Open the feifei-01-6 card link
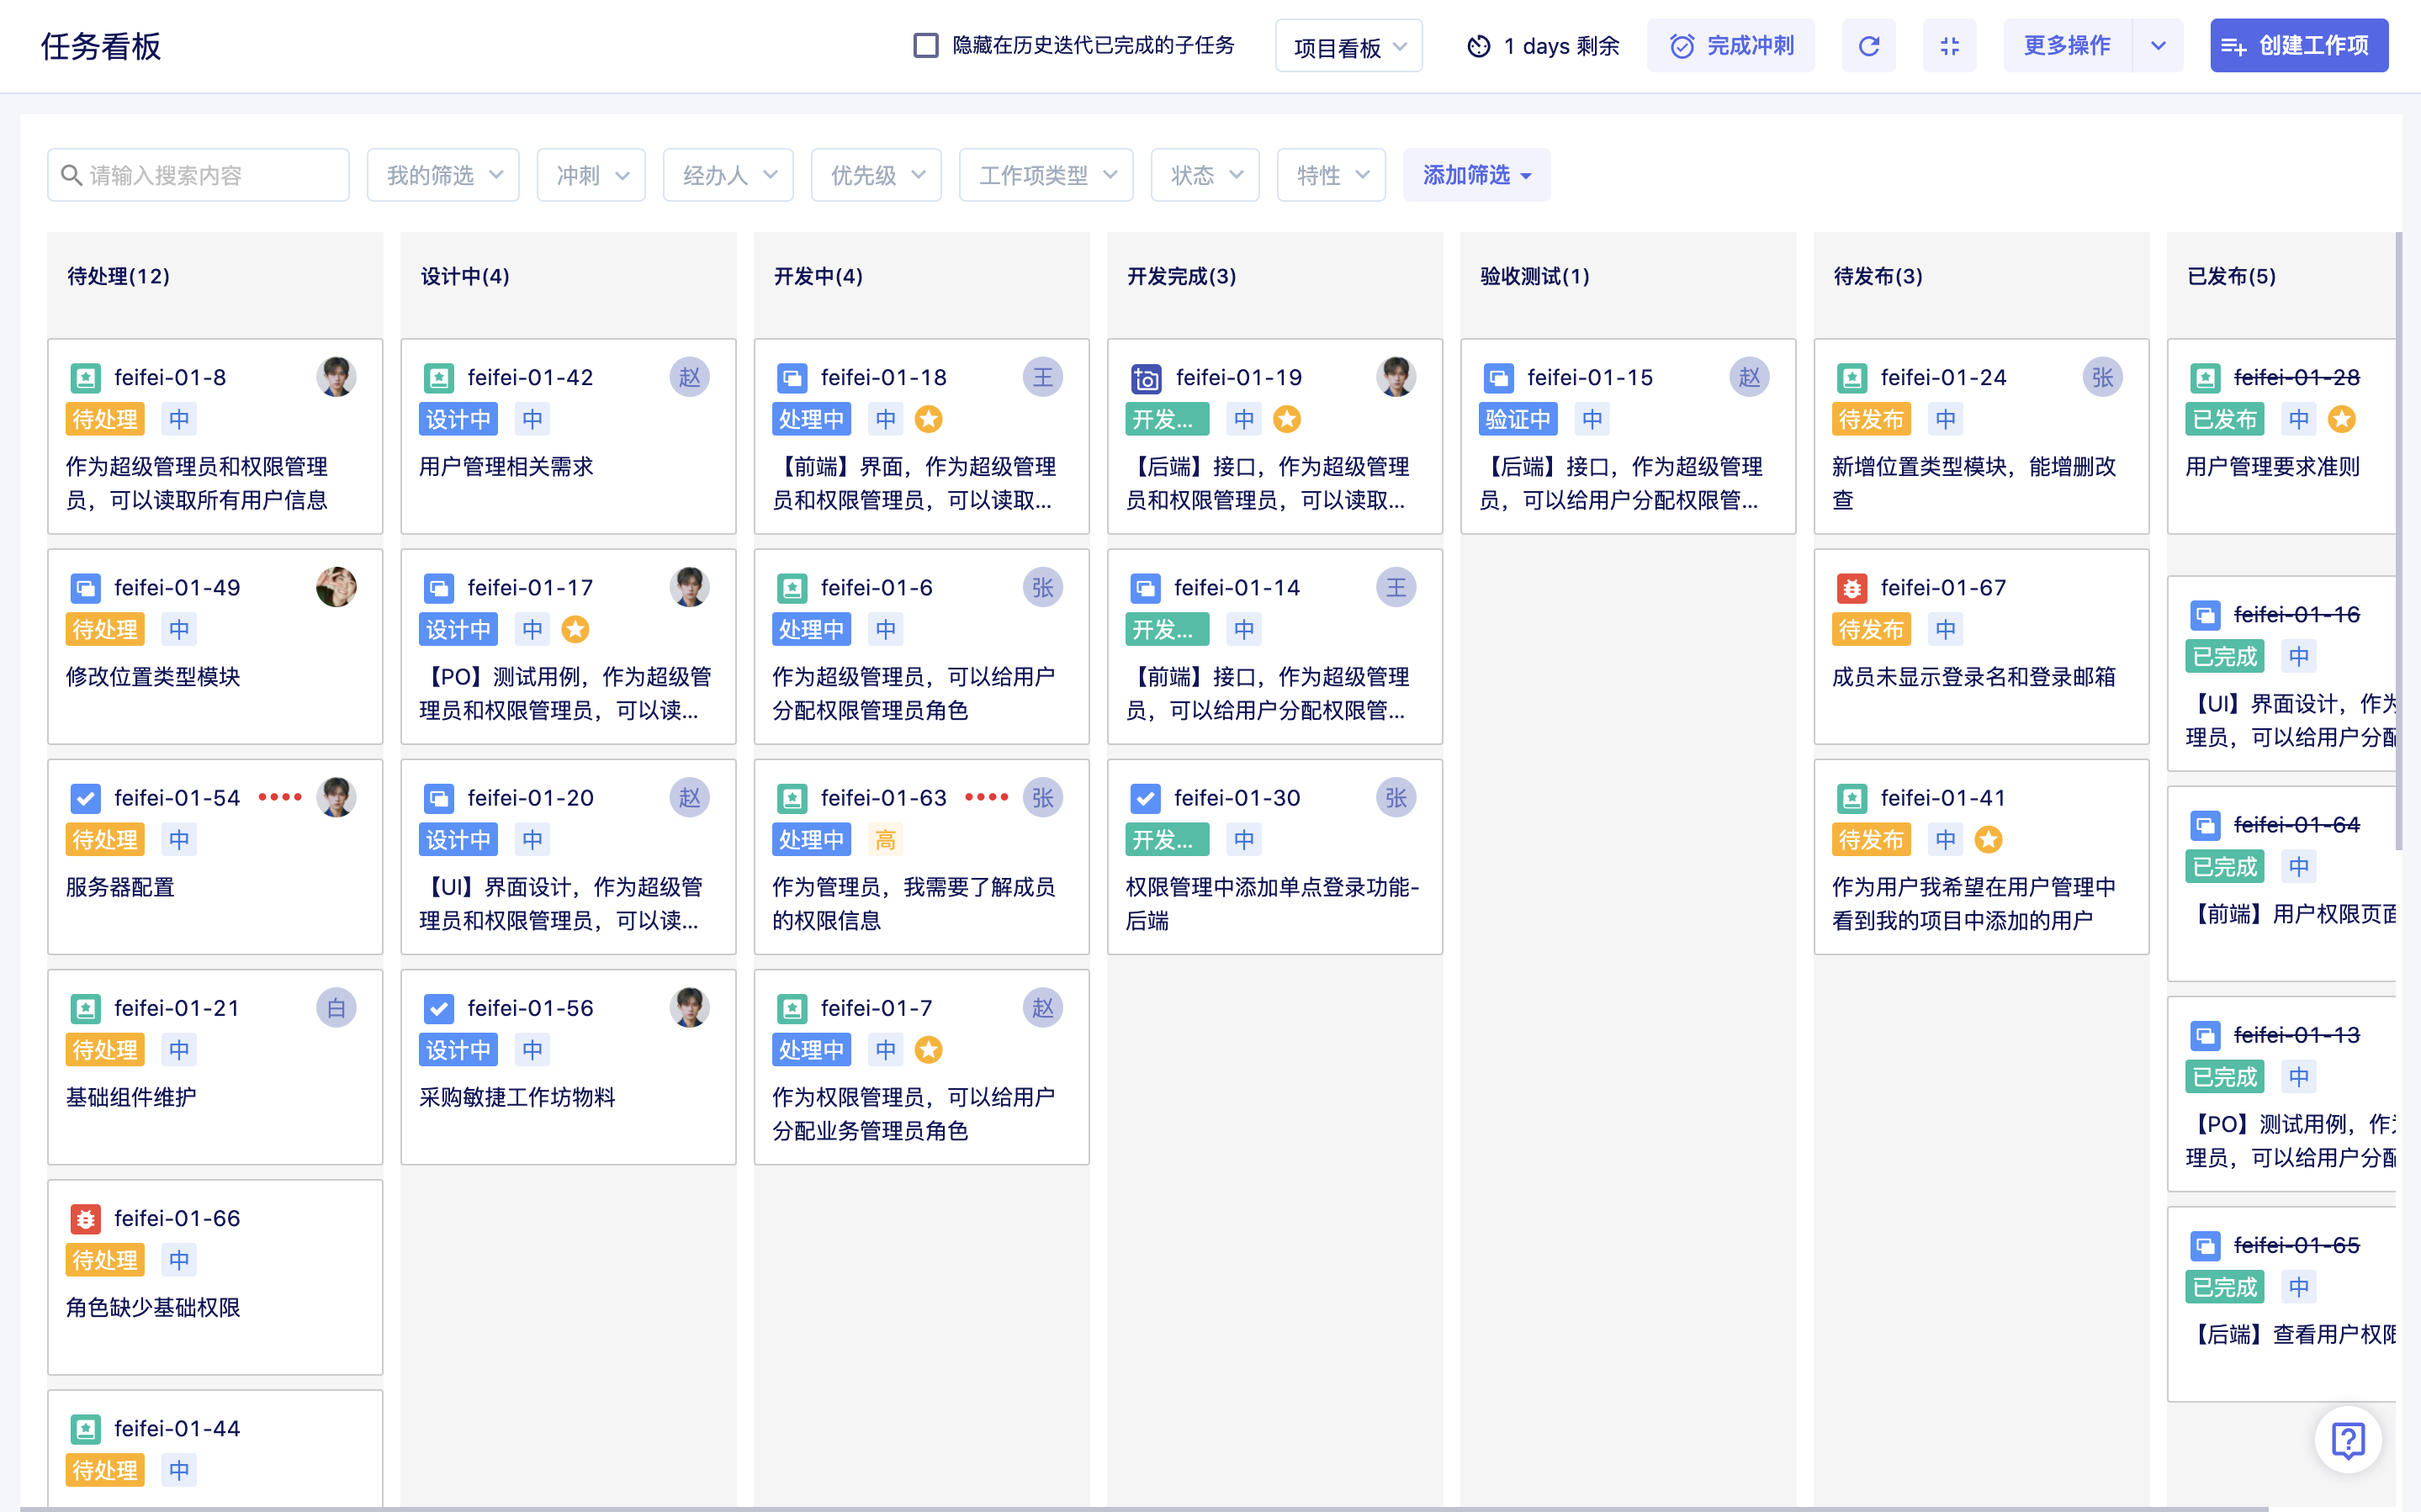Screen dimensions: 2421x1512 pyautogui.click(x=876, y=588)
